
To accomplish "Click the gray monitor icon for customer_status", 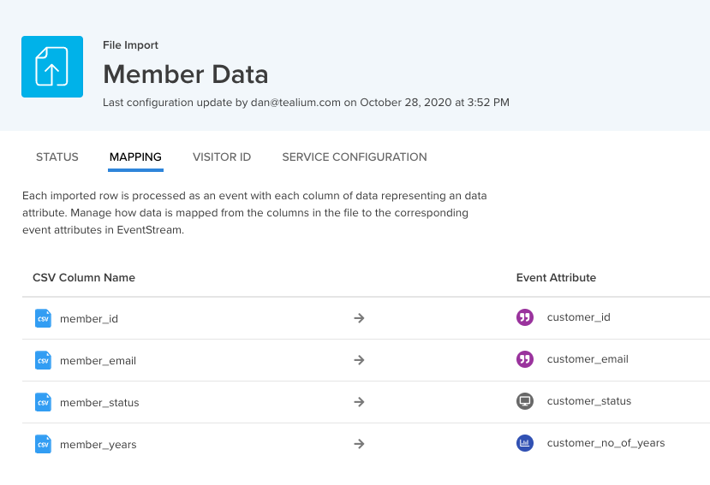I will tap(525, 401).
